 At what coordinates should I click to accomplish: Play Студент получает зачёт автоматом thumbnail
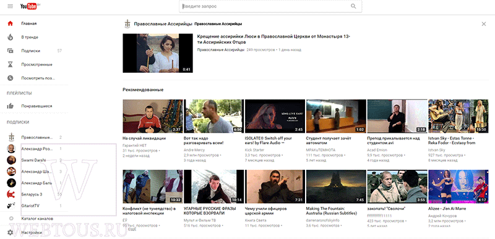[x=336, y=116]
